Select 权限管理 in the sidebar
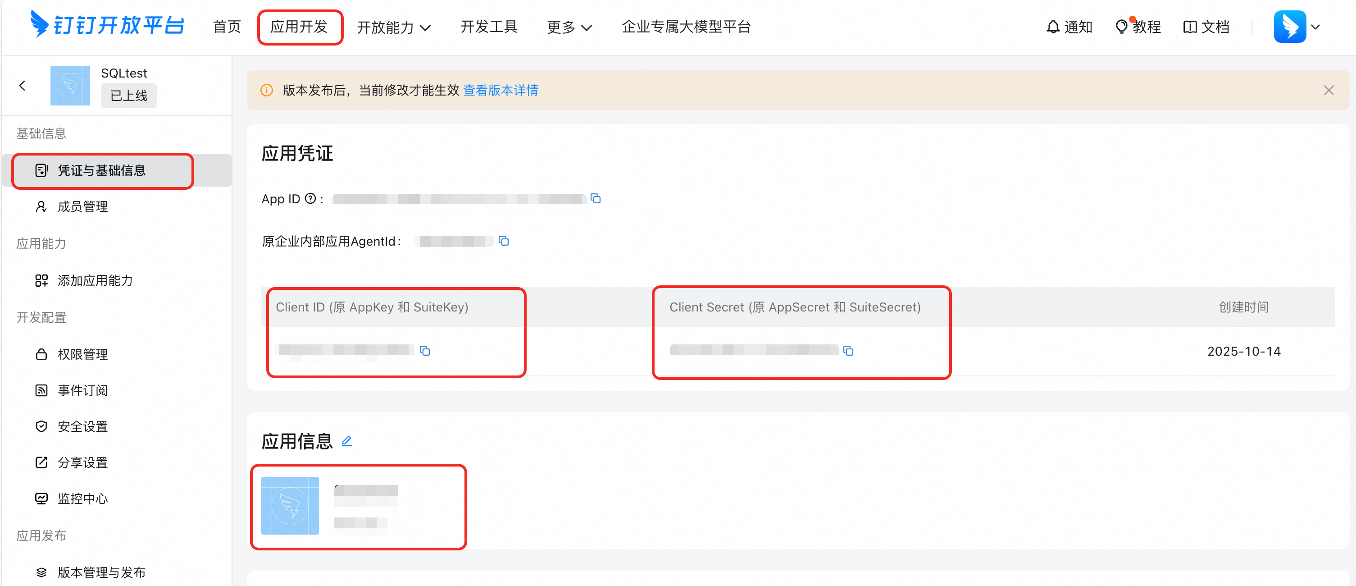 pyautogui.click(x=82, y=354)
